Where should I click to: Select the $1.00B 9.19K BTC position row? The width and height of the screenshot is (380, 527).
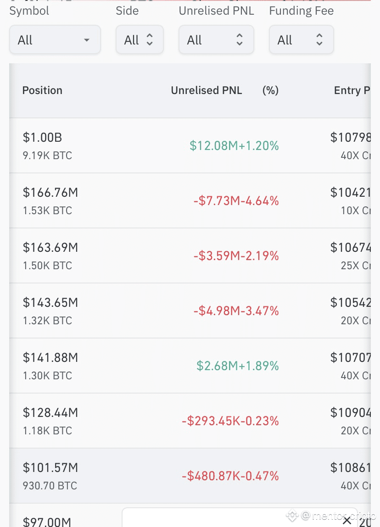tap(190, 145)
